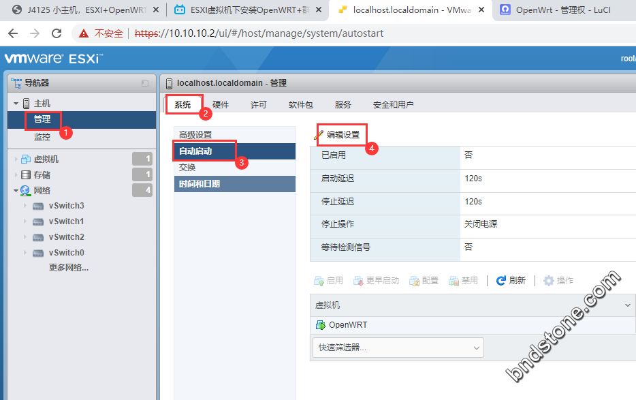636x400 pixels.
Task: Expand the 存储 tree node
Action: coord(16,174)
